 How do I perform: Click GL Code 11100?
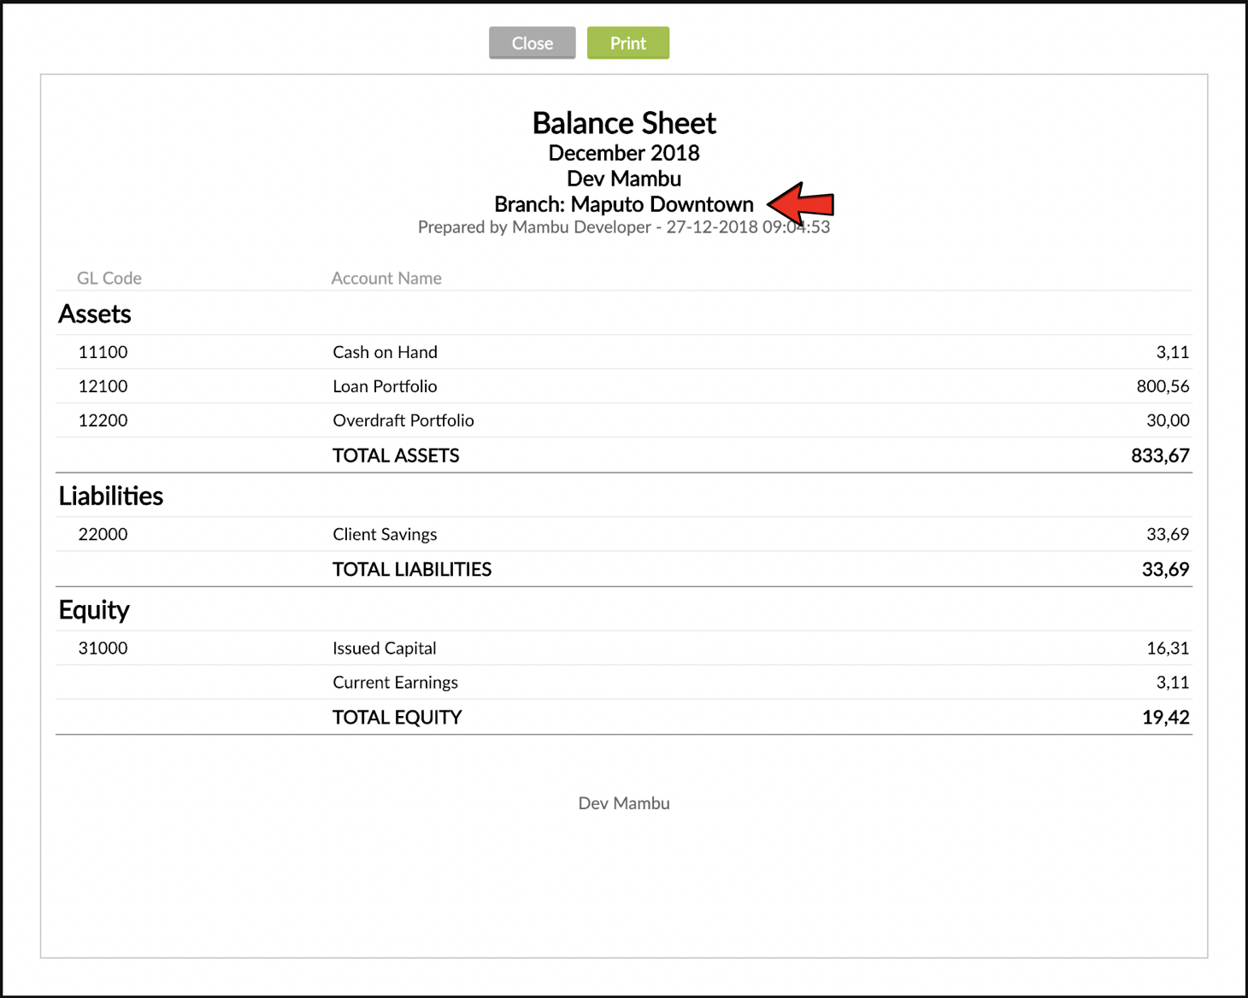tap(103, 352)
